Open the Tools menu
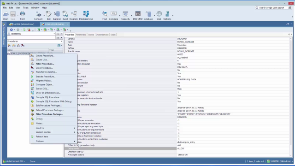 coord(26,8)
